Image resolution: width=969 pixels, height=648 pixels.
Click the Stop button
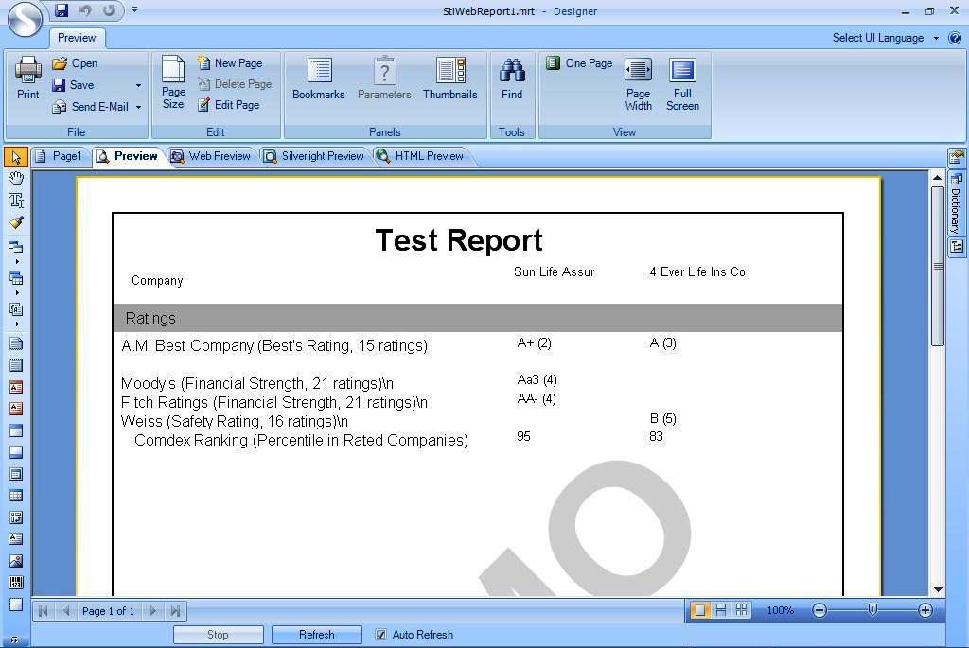218,635
